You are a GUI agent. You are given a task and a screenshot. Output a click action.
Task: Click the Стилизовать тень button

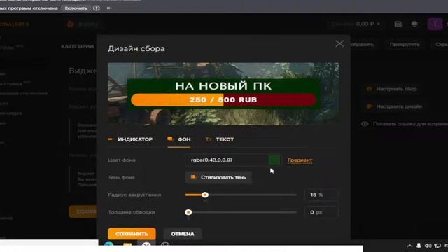pyautogui.click(x=218, y=177)
